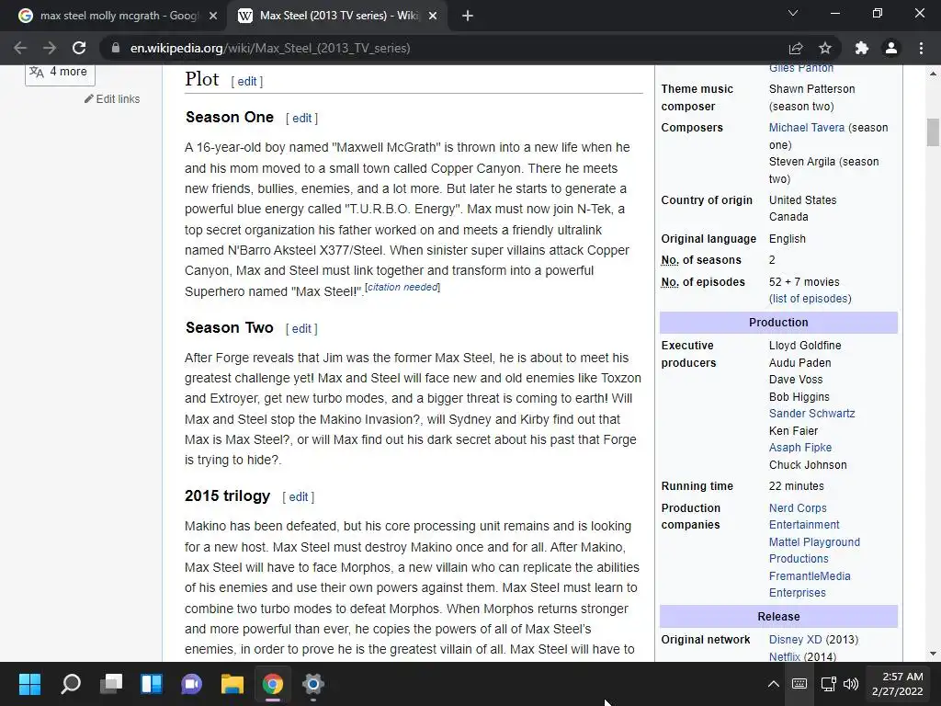Screen dimensions: 941x706
Task: Select the Max Steel (2013 TV series) tab
Action: click(336, 16)
